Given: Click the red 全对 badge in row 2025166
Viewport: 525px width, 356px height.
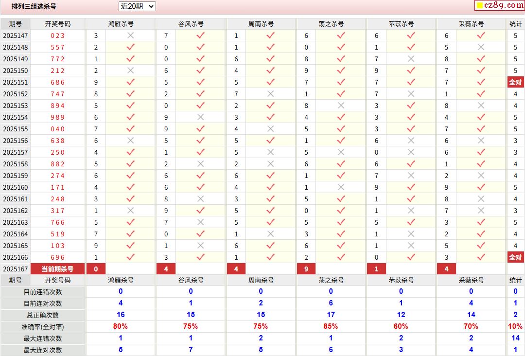Looking at the screenshot, I should [516, 257].
